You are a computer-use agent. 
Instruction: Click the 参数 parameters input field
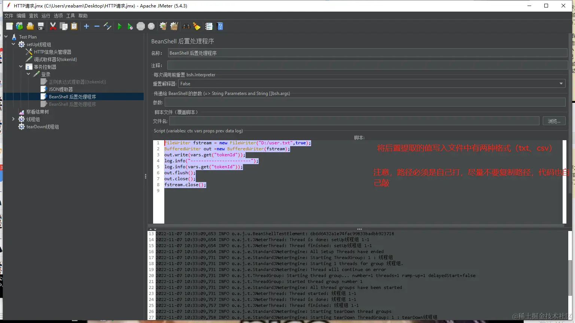point(365,102)
